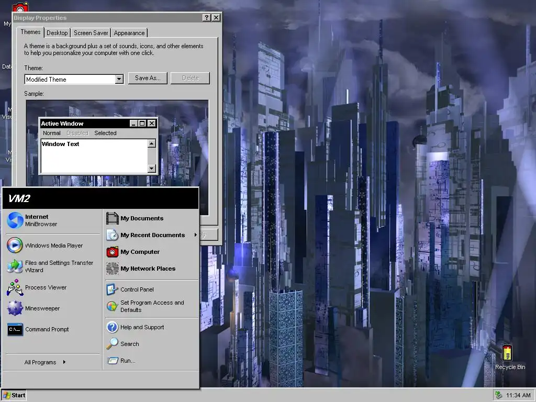Image resolution: width=536 pixels, height=402 pixels.
Task: Click the Start button
Action: pyautogui.click(x=14, y=396)
